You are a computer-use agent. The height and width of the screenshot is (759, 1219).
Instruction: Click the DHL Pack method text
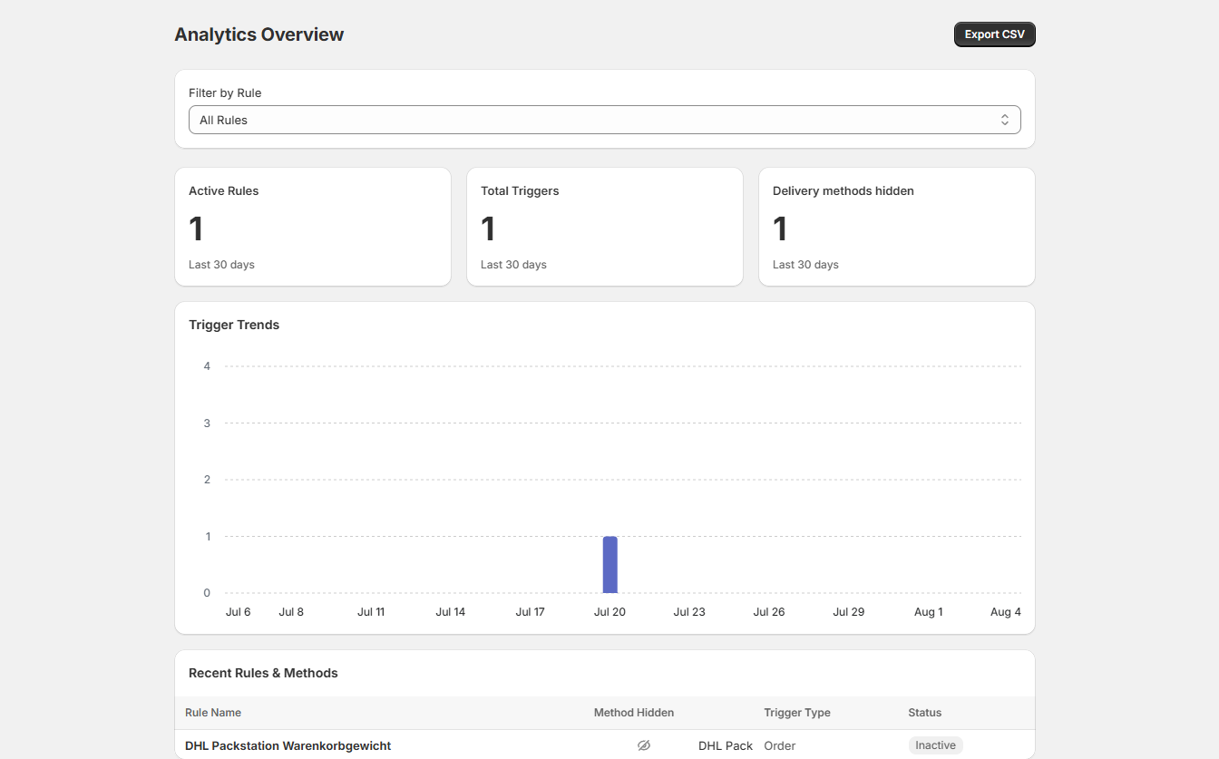coord(726,745)
